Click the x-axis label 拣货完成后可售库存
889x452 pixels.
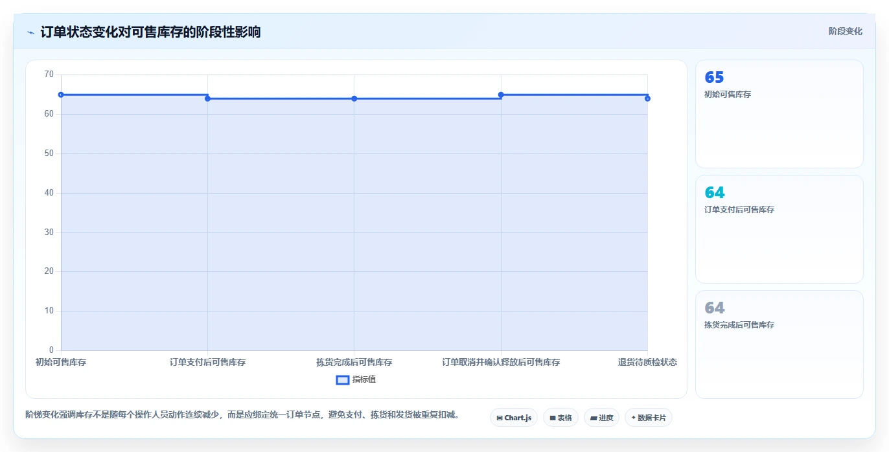pyautogui.click(x=354, y=362)
